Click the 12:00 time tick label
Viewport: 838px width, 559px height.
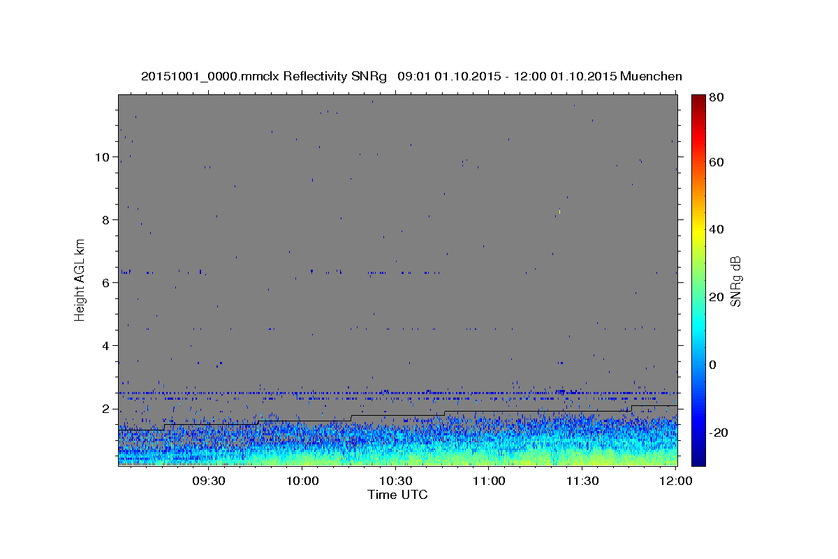click(675, 481)
